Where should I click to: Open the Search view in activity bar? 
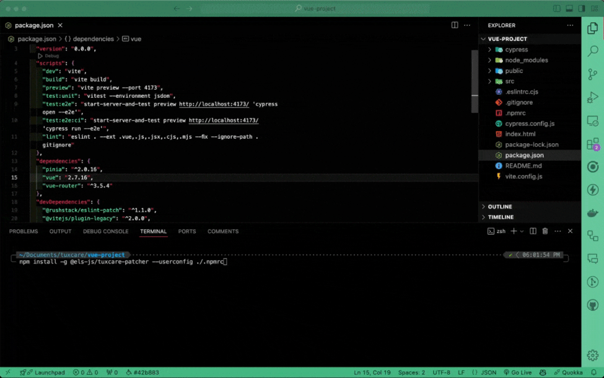click(x=593, y=51)
